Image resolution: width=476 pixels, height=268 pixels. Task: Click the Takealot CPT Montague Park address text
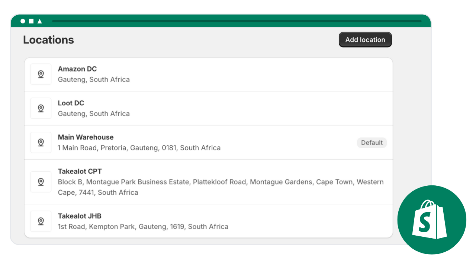(x=221, y=182)
